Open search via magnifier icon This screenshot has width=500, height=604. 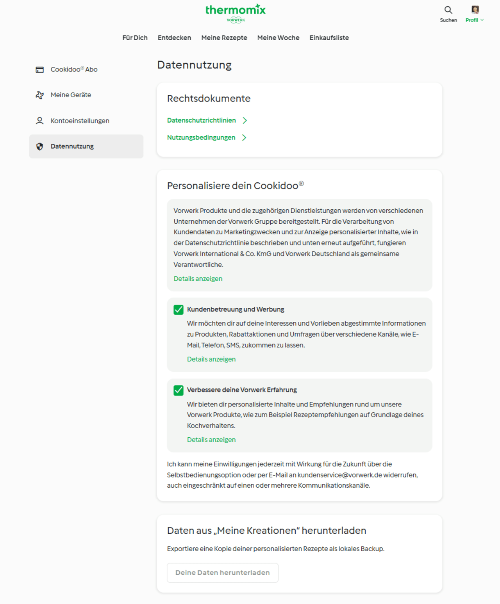pyautogui.click(x=448, y=10)
